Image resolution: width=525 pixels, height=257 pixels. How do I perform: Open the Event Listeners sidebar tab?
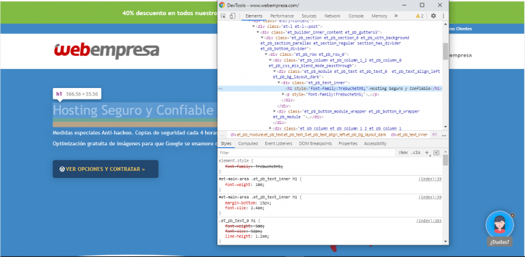[x=278, y=144]
